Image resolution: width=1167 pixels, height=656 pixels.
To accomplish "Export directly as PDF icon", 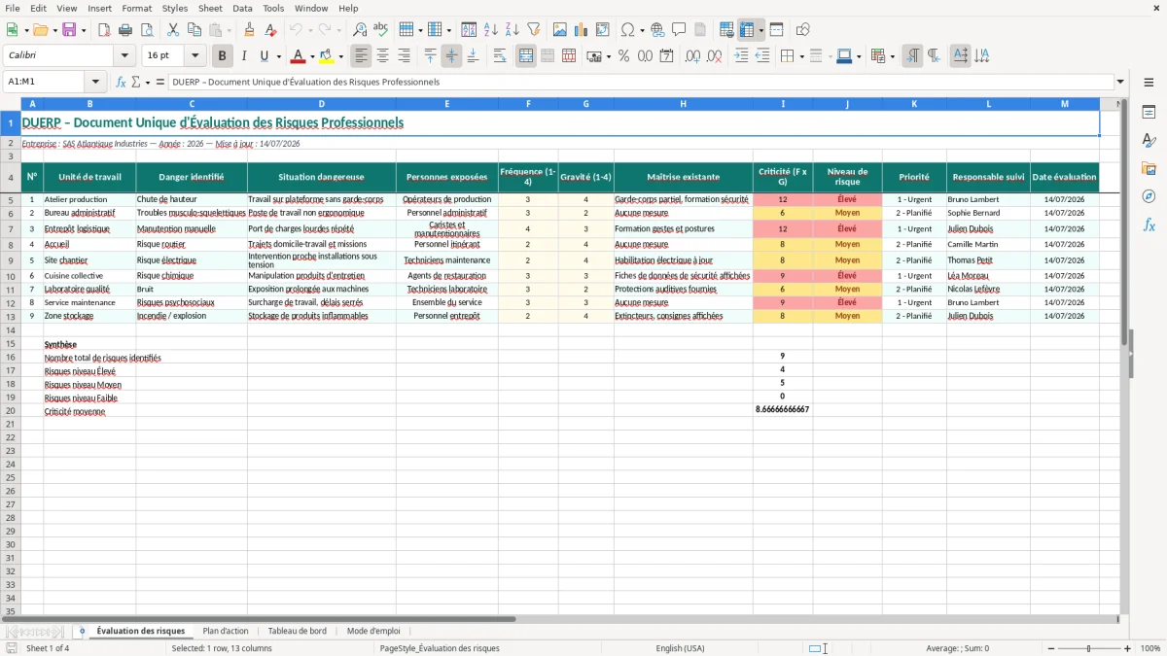I will click(104, 30).
